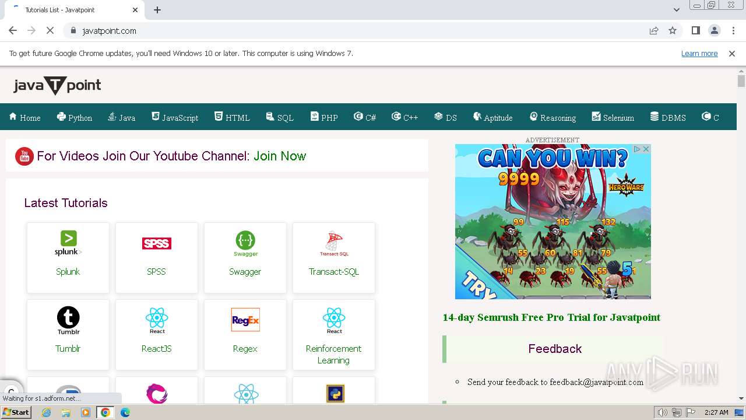Open Reasoning menu item
The image size is (746, 420).
tap(553, 117)
